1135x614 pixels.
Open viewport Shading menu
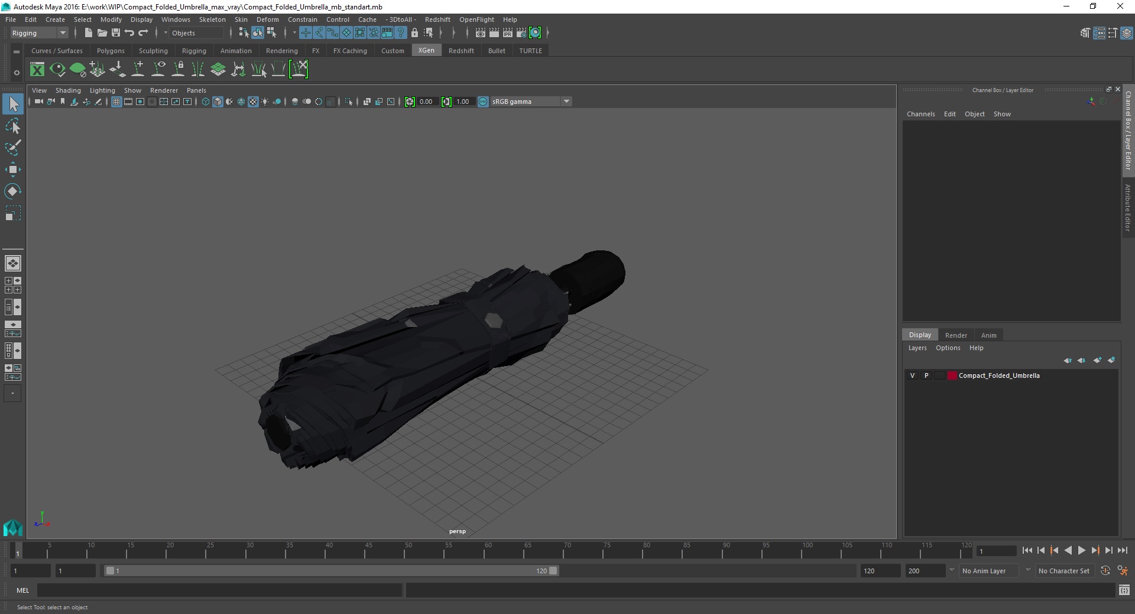click(68, 90)
